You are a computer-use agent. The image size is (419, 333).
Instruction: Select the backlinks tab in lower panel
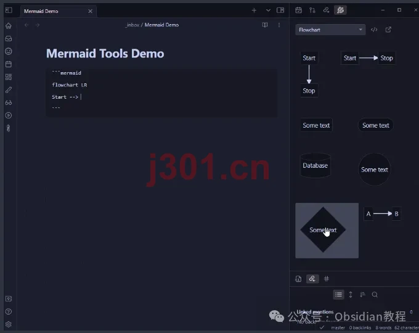[312, 279]
